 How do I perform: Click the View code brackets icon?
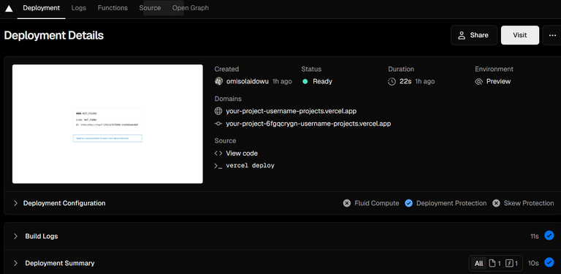point(218,153)
